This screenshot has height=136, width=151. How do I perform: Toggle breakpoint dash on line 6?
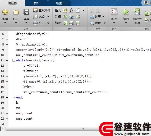[x=7, y=34]
